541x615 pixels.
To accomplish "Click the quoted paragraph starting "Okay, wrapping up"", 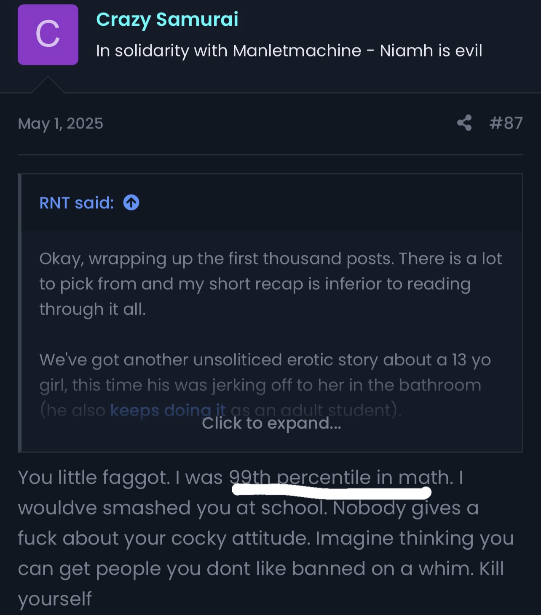I will (270, 283).
